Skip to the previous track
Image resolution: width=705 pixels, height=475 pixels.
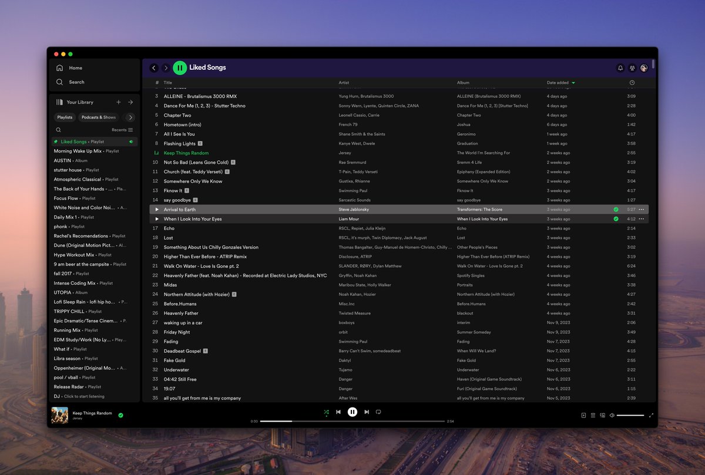(x=338, y=412)
